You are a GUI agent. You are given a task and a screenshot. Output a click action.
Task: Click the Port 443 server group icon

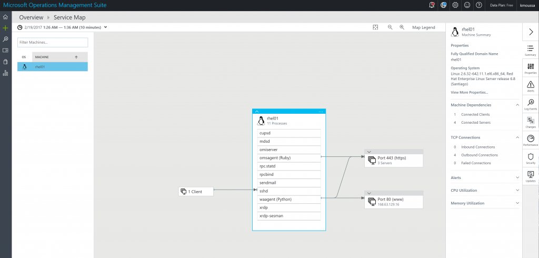point(372,160)
